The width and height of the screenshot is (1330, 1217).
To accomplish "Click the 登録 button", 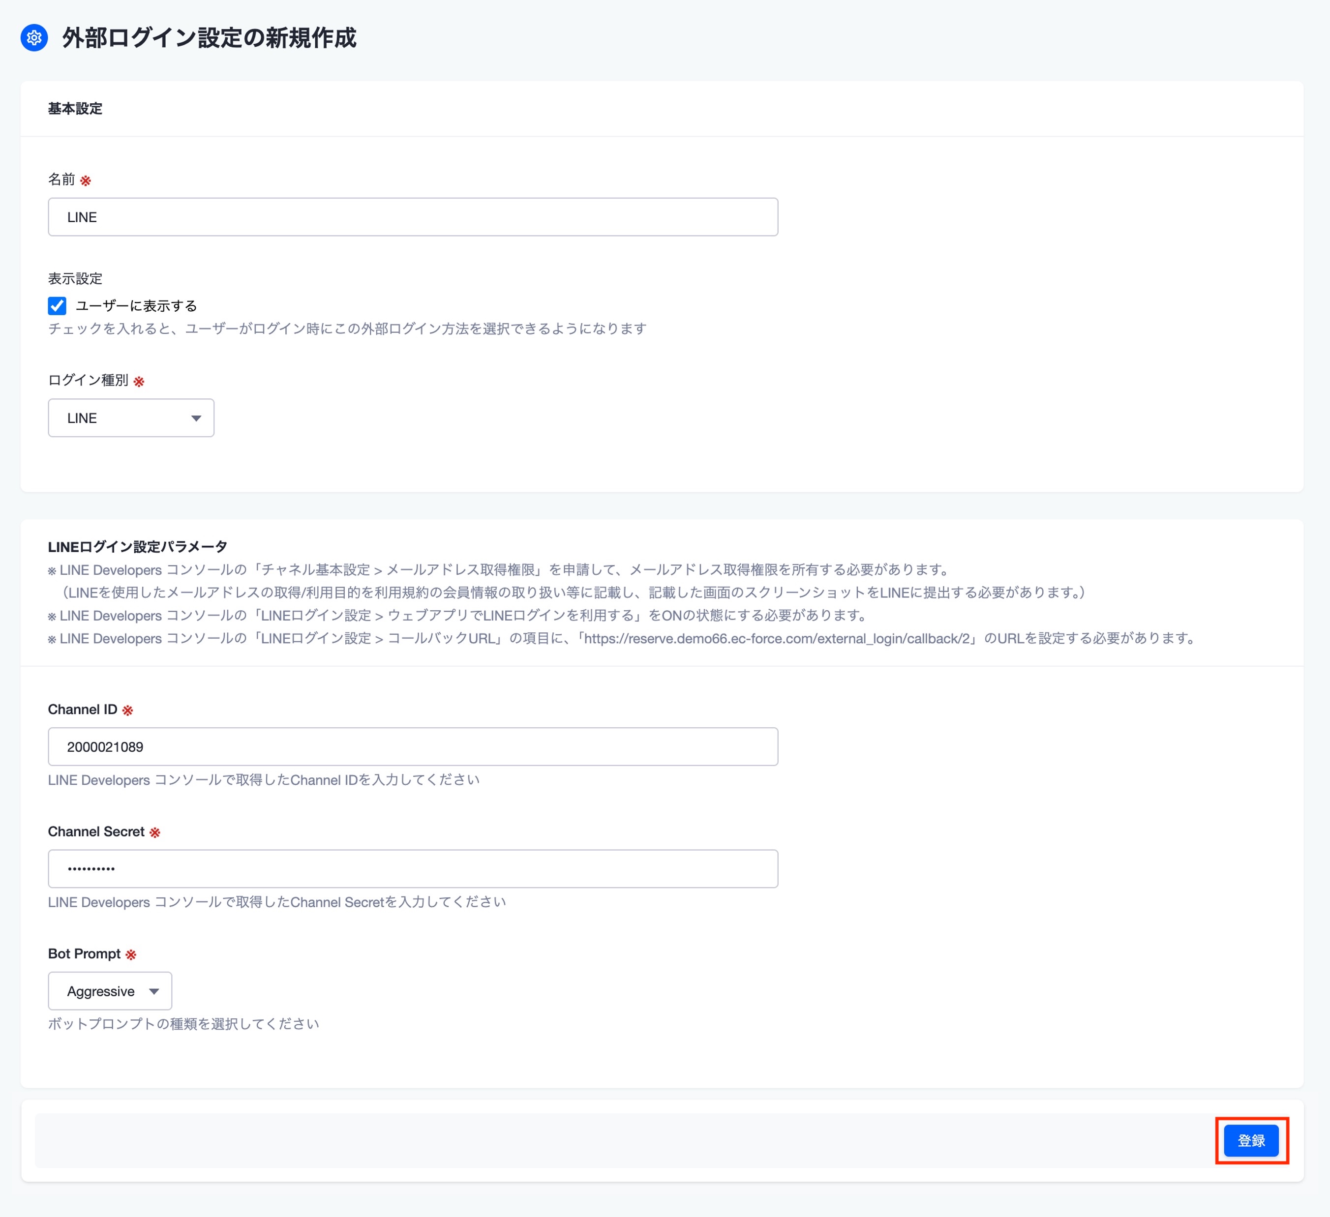I will (x=1251, y=1140).
